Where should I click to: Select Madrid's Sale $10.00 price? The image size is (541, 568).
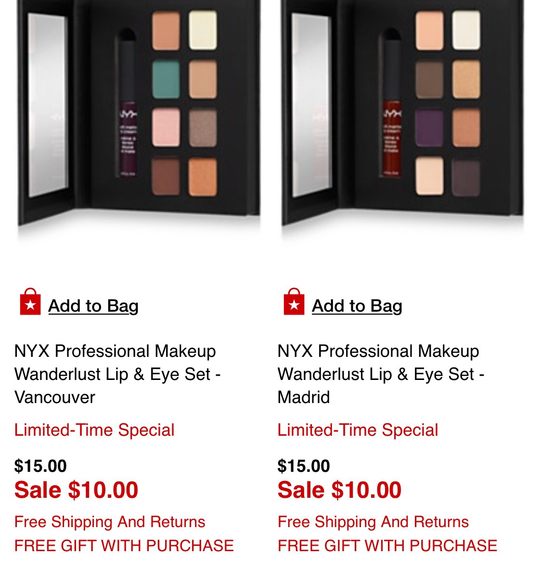point(339,490)
